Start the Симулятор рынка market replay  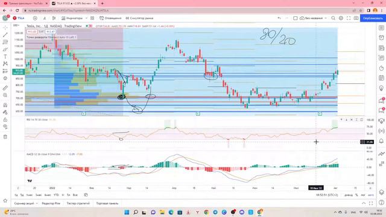pyautogui.click(x=139, y=18)
